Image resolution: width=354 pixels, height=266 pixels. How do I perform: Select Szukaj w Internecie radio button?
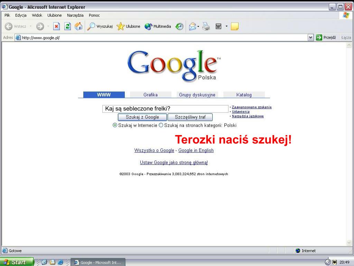pyautogui.click(x=115, y=125)
